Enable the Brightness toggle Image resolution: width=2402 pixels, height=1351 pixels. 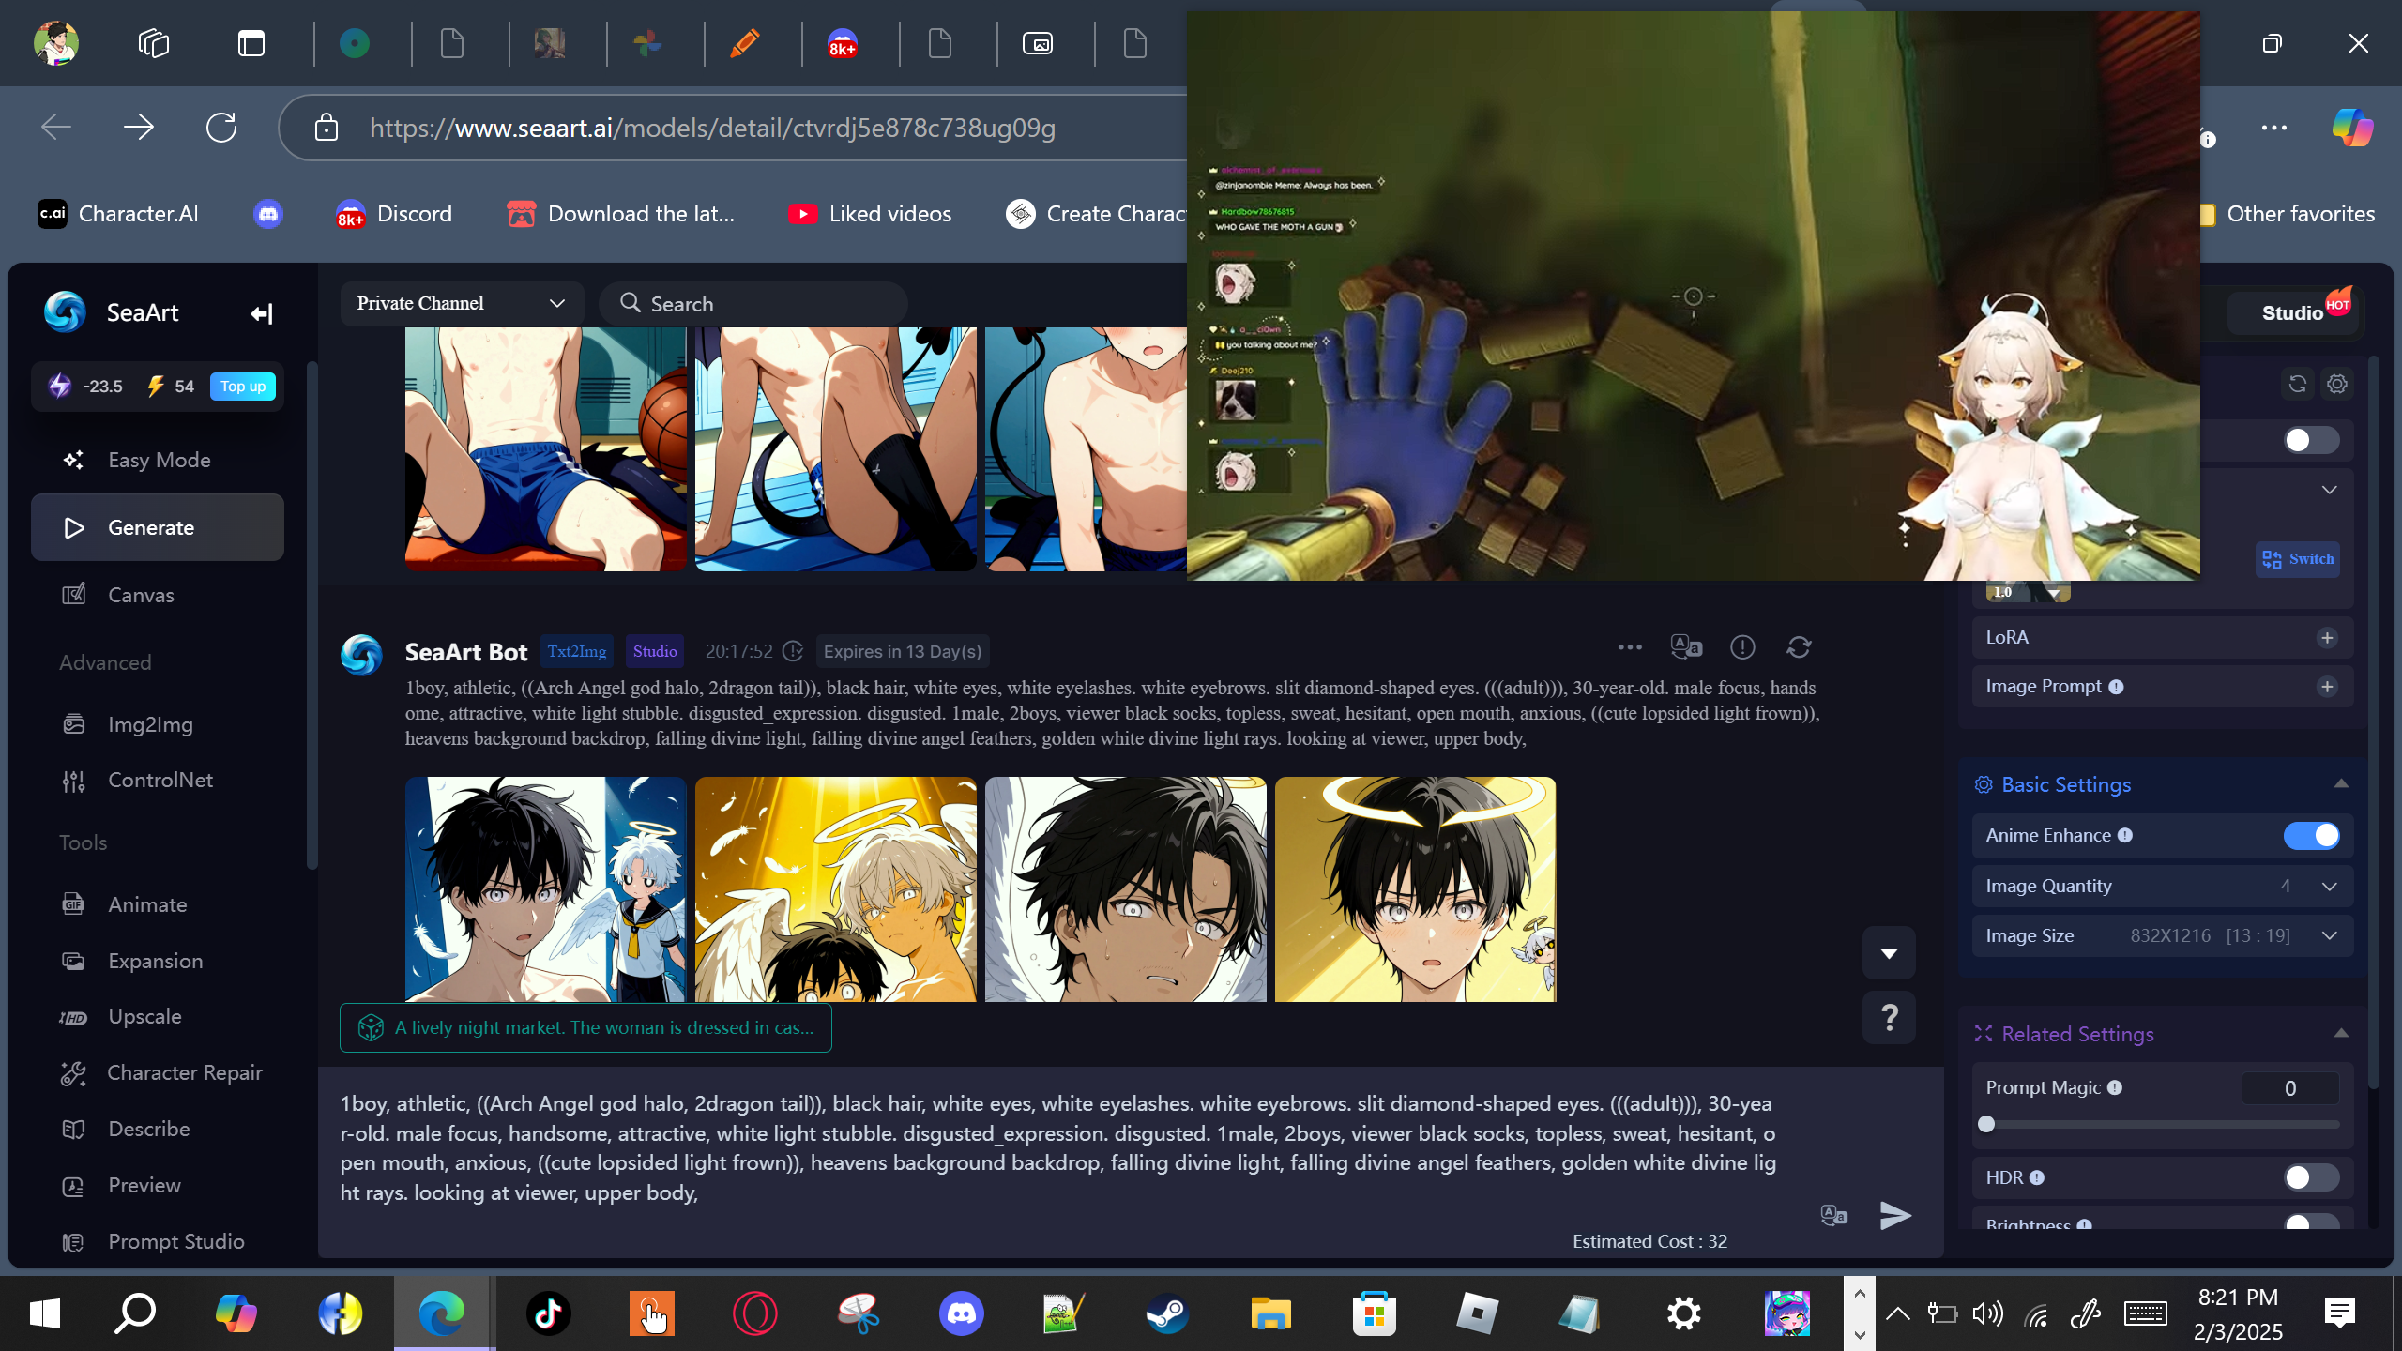2311,1222
